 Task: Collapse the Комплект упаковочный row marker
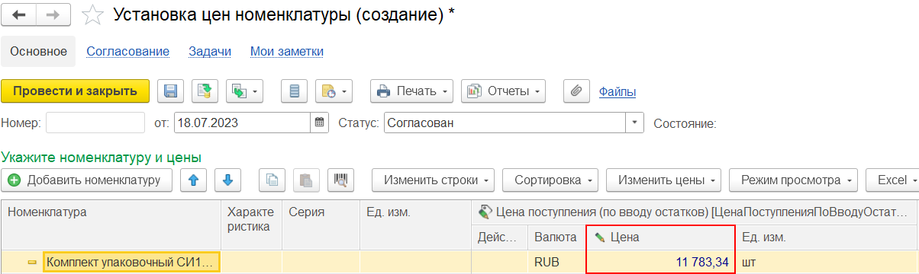(x=33, y=263)
